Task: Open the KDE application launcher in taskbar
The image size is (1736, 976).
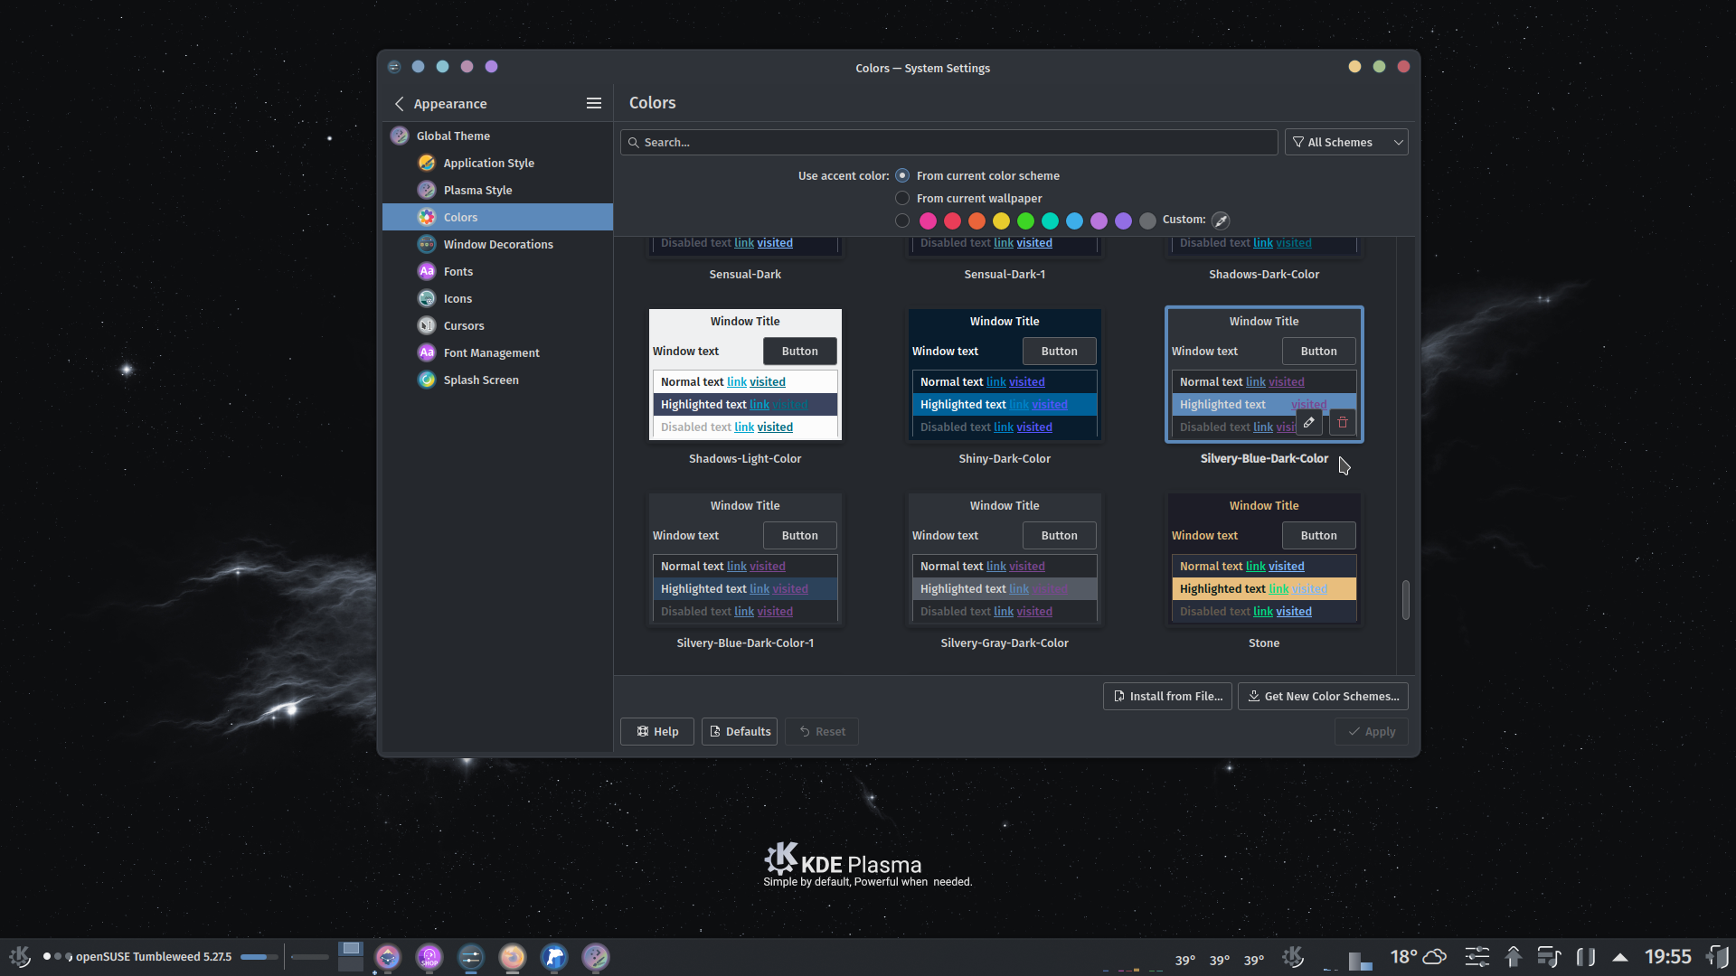Action: click(x=20, y=956)
